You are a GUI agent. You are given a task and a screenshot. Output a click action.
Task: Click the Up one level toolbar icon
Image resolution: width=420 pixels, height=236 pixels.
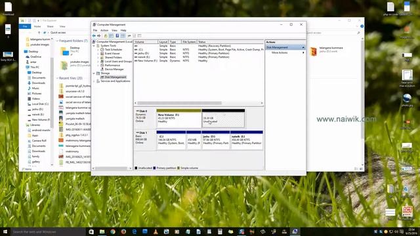[x=106, y=36]
